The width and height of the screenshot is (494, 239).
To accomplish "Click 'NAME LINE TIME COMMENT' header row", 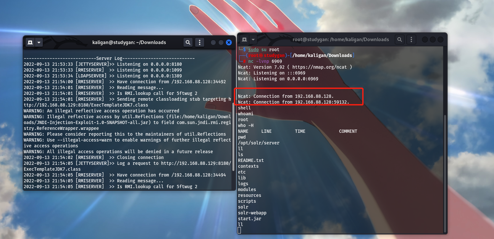I will pyautogui.click(x=298, y=131).
